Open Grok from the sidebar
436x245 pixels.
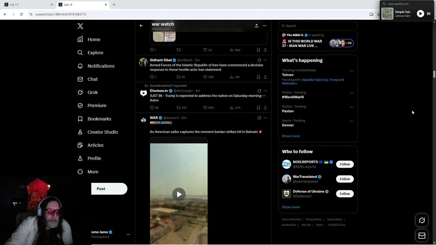pyautogui.click(x=88, y=92)
